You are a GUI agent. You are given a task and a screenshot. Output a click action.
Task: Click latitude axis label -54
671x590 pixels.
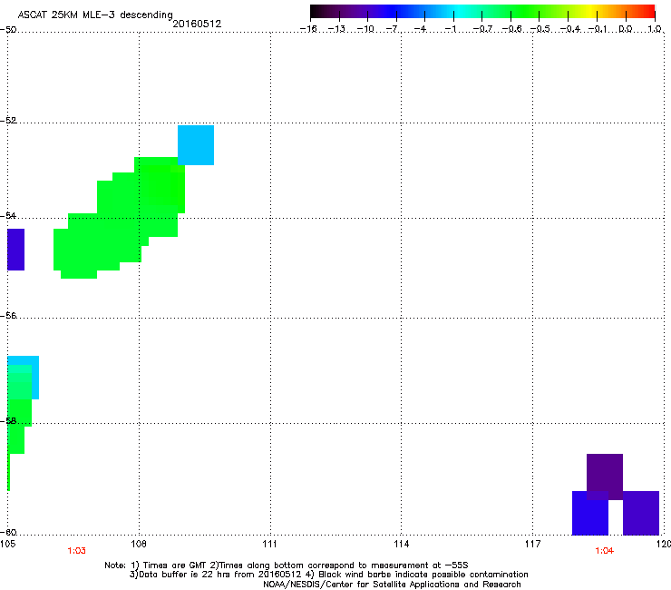click(8, 215)
